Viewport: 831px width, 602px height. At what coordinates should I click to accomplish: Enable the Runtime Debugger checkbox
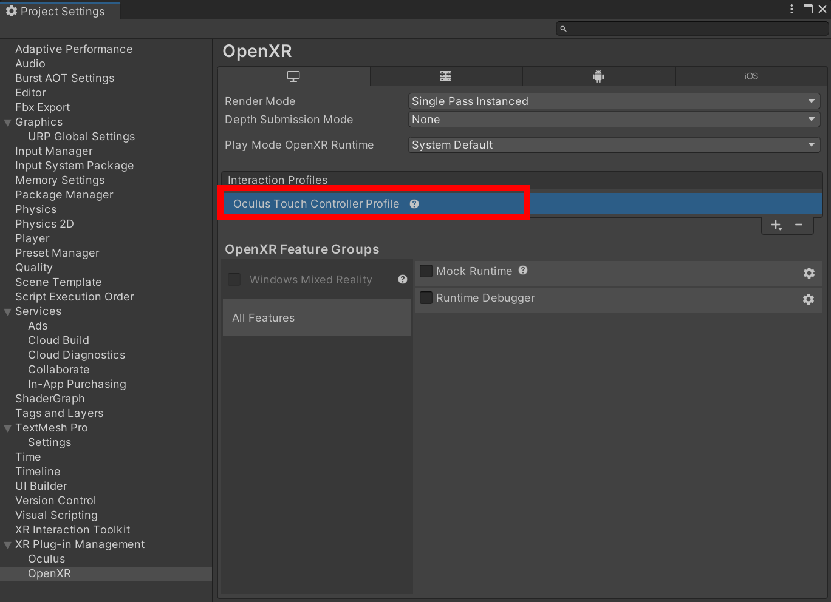point(426,297)
